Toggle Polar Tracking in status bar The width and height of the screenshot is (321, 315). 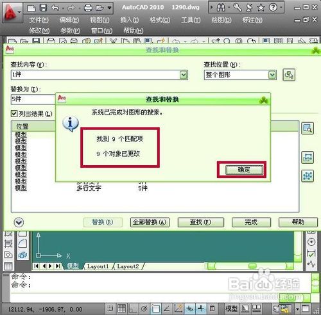point(144,309)
